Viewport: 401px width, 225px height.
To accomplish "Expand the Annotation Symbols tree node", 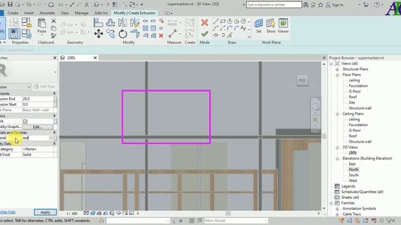I will [x=337, y=209].
